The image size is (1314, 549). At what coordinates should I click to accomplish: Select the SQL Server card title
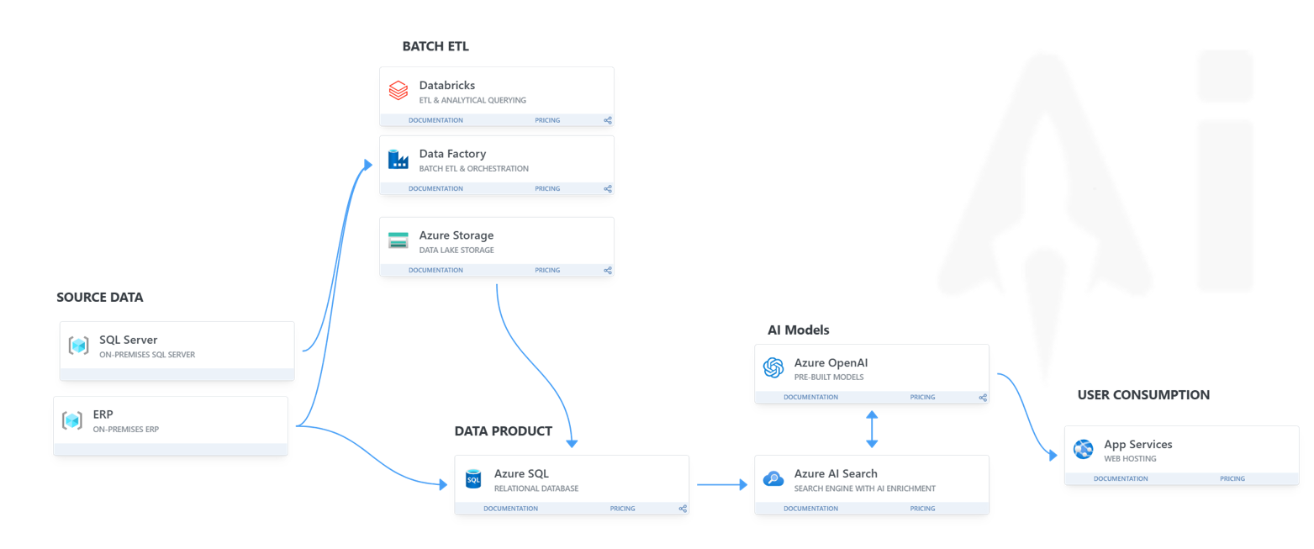pos(129,340)
